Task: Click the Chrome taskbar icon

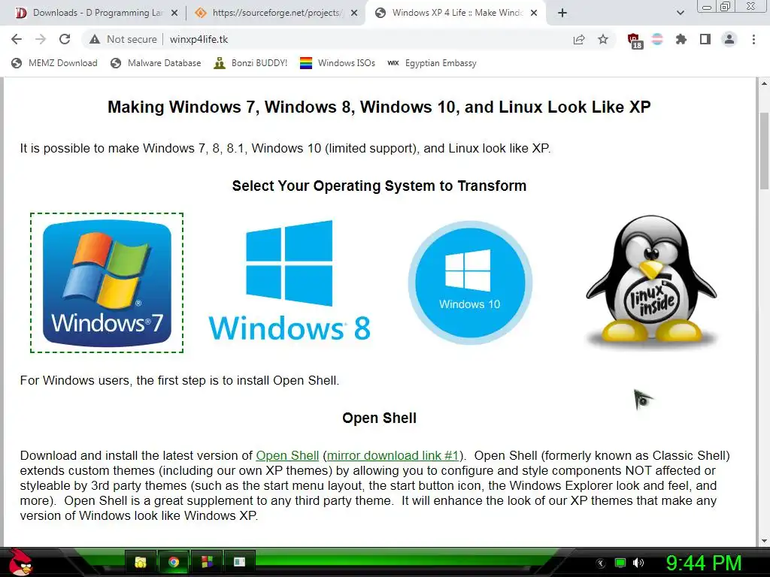Action: pos(174,562)
